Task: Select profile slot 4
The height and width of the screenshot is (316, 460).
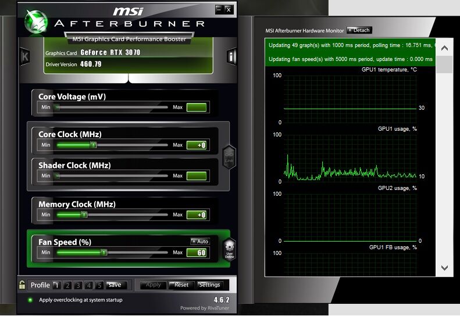Action: point(89,285)
